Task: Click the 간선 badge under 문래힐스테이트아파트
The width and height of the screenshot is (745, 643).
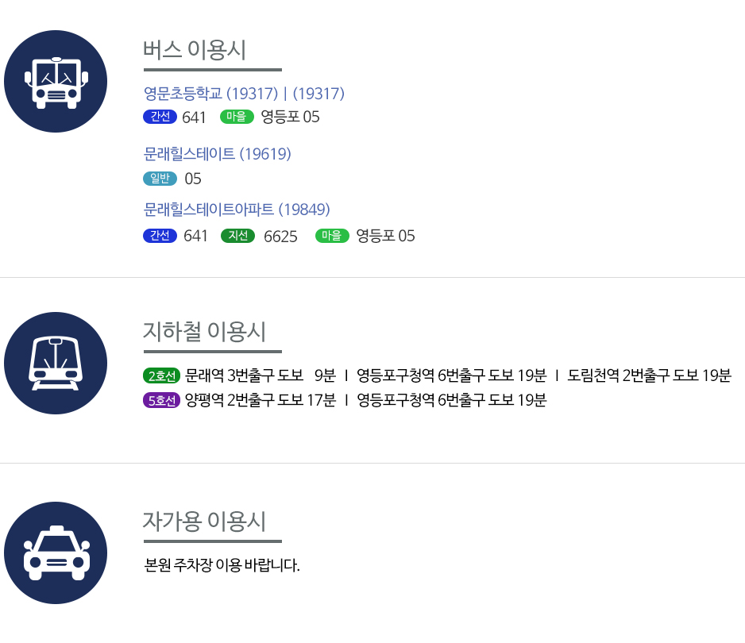Action: tap(160, 236)
